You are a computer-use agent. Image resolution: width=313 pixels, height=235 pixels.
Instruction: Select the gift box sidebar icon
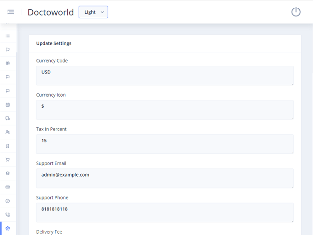tap(8, 63)
